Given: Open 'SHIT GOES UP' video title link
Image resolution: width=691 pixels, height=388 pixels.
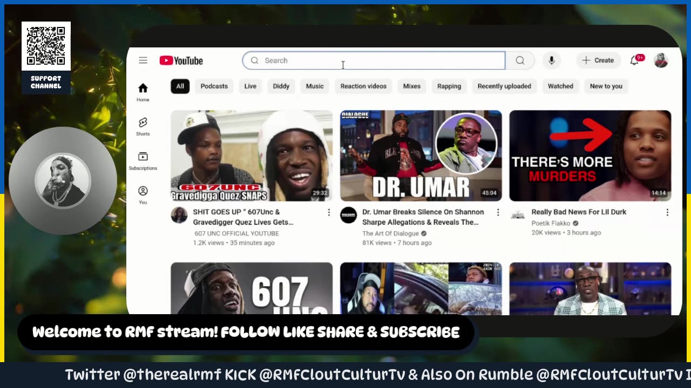Looking at the screenshot, I should [x=243, y=217].
